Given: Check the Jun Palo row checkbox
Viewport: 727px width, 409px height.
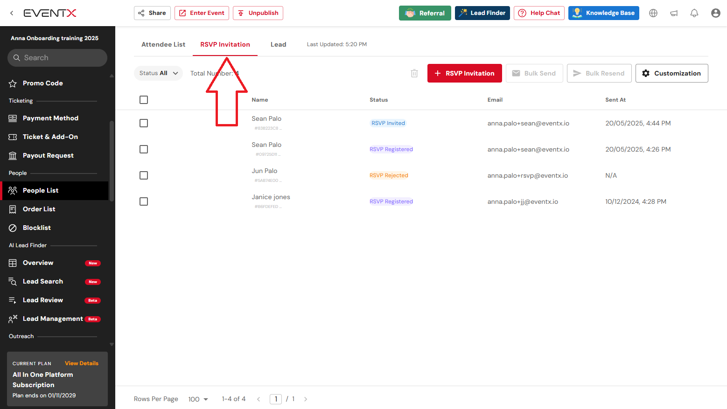Looking at the screenshot, I should click(144, 175).
